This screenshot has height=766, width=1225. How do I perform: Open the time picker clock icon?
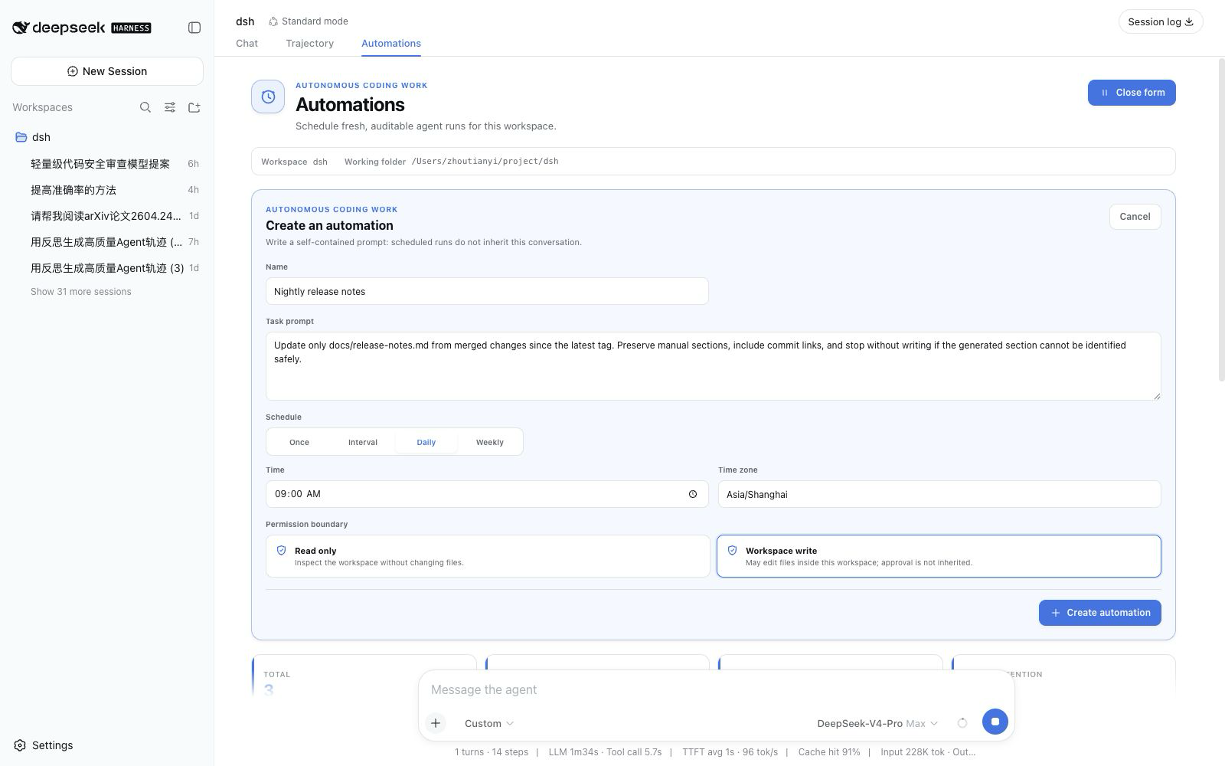click(x=693, y=494)
